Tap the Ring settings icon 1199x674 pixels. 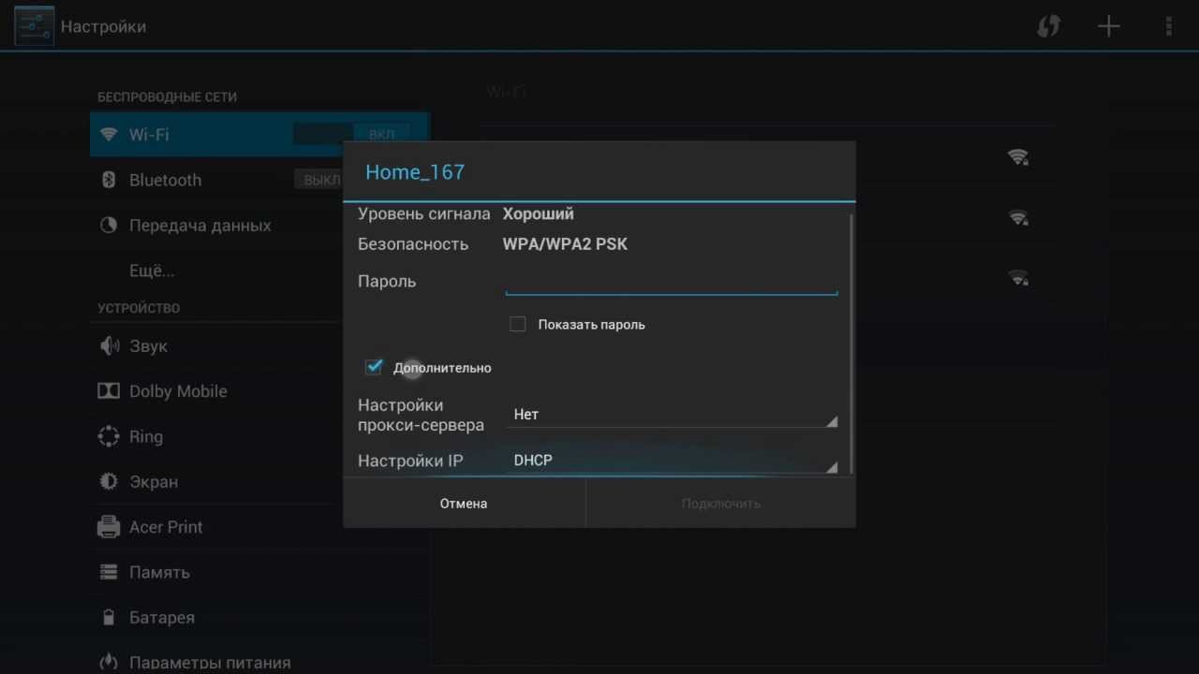(109, 436)
